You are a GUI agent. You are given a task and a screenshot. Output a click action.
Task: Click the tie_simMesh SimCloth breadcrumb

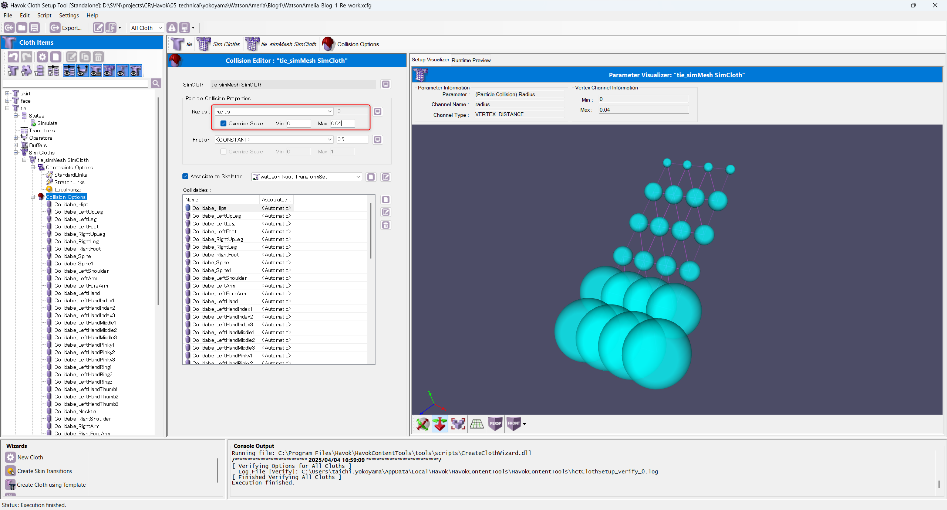click(281, 44)
